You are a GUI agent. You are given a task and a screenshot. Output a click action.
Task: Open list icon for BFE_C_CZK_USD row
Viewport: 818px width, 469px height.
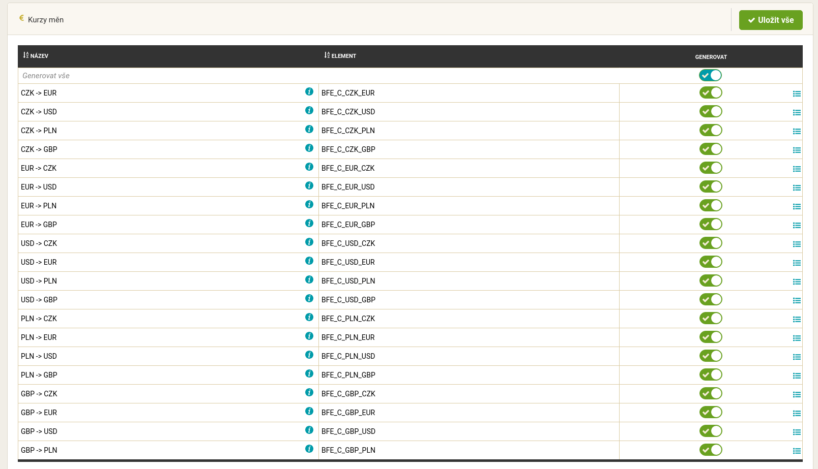click(797, 112)
